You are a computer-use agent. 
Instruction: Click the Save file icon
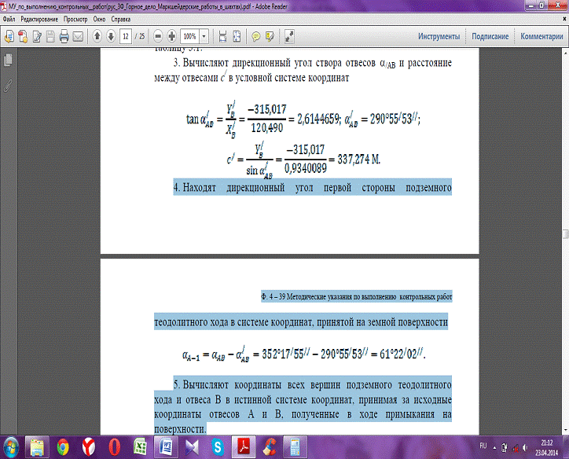50,36
